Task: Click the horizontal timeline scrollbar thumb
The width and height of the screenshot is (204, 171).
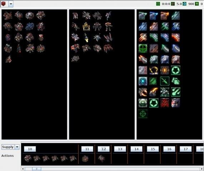Action: 36,169
